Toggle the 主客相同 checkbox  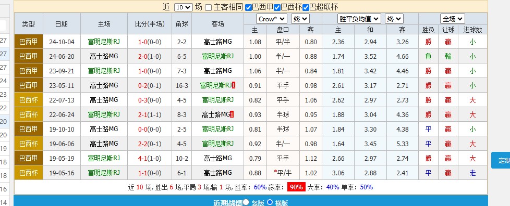point(209,7)
